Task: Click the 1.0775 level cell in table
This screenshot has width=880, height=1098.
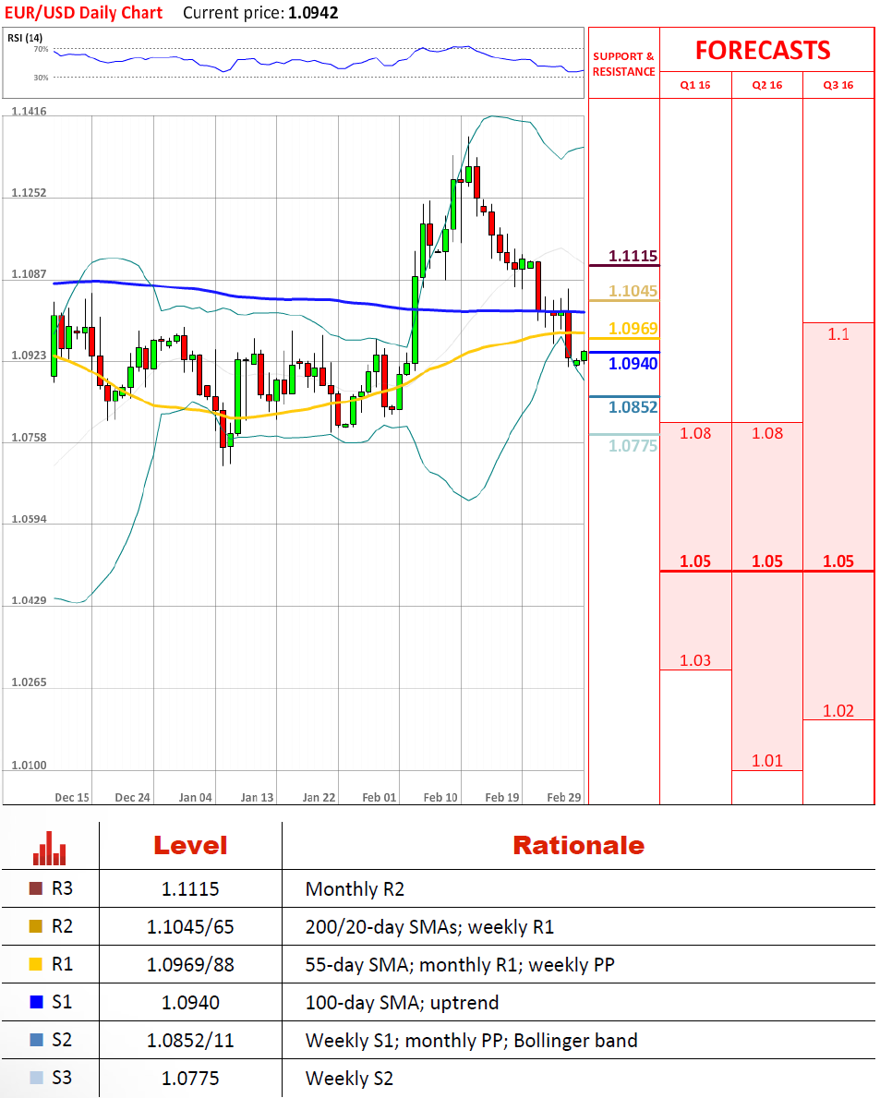Action: point(190,1079)
